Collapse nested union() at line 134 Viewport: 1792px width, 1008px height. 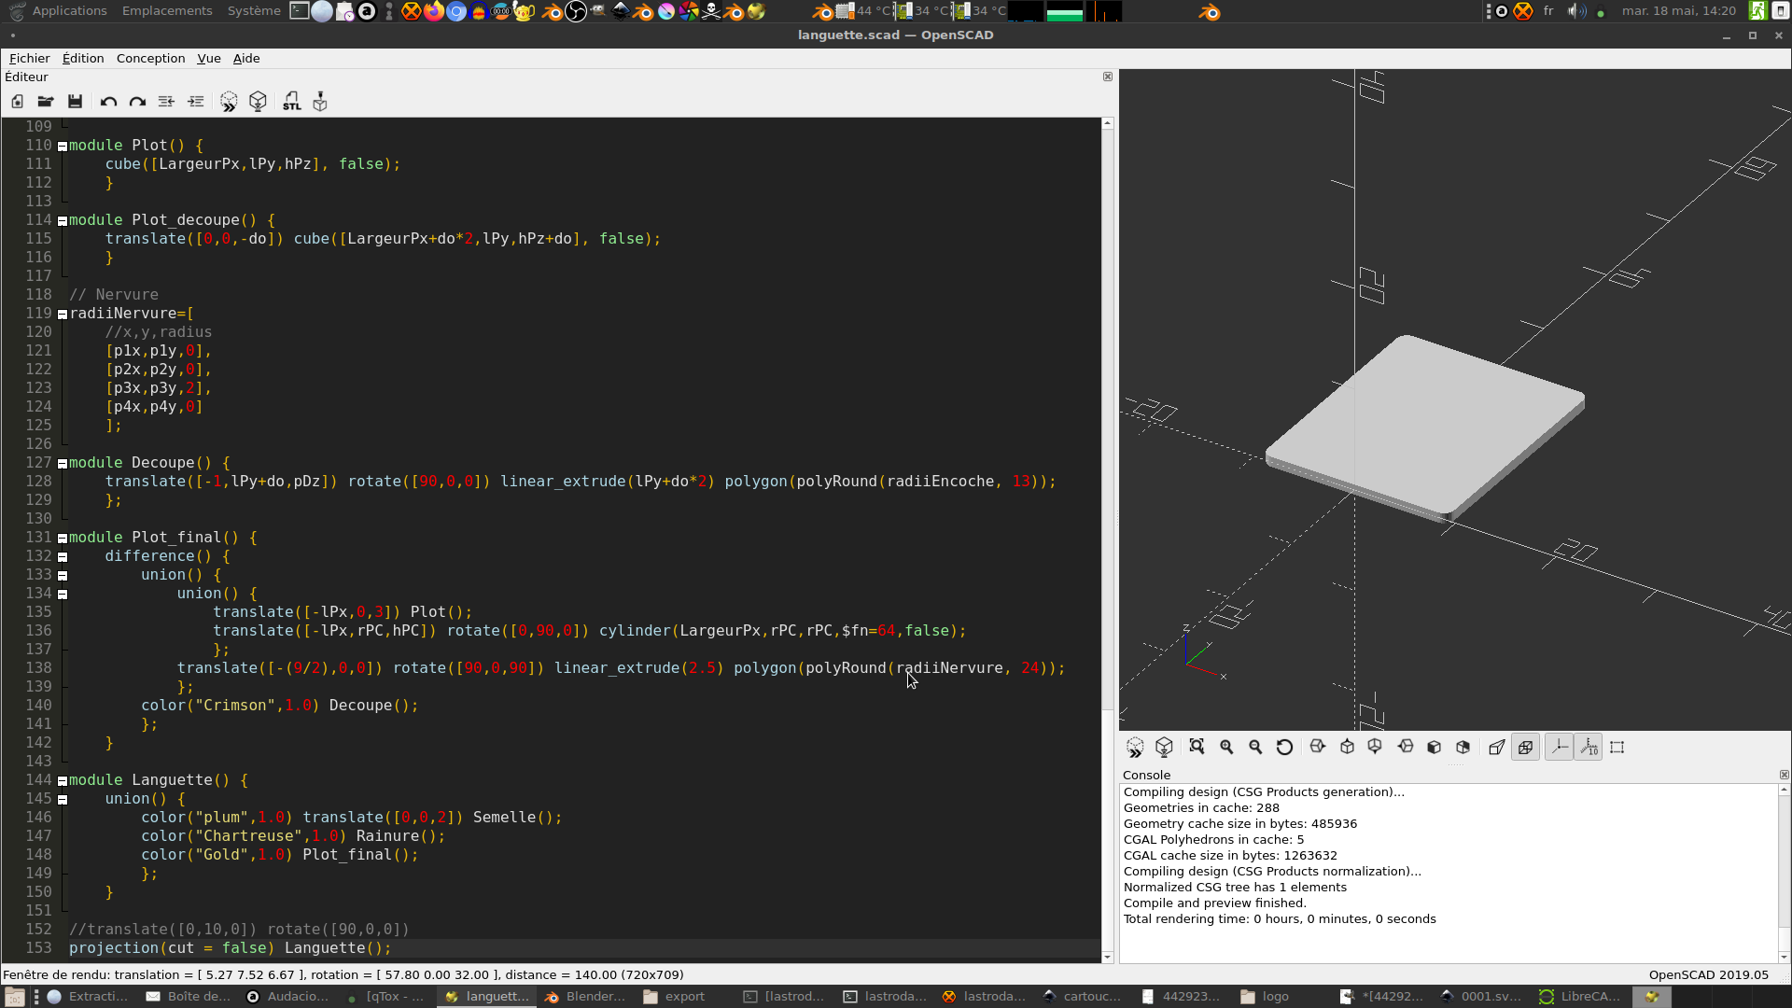tap(63, 595)
